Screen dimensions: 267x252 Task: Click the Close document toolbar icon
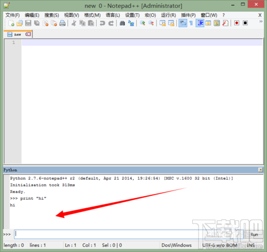(45, 23)
